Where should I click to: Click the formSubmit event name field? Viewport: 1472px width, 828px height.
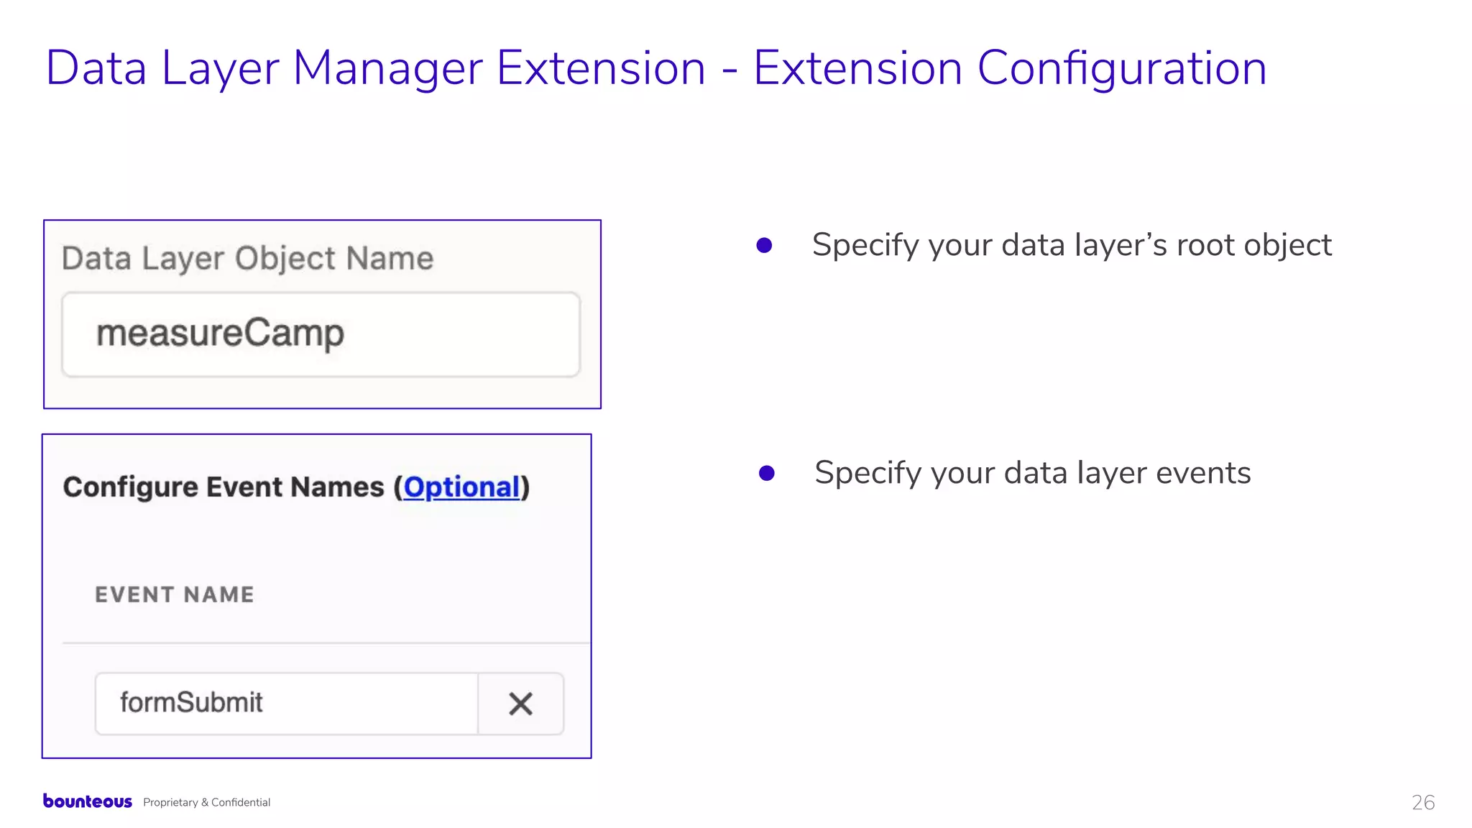287,704
